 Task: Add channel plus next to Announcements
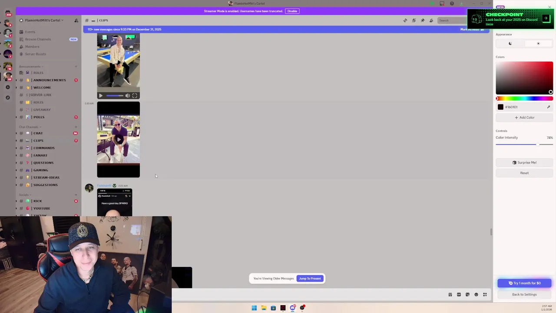(76, 67)
